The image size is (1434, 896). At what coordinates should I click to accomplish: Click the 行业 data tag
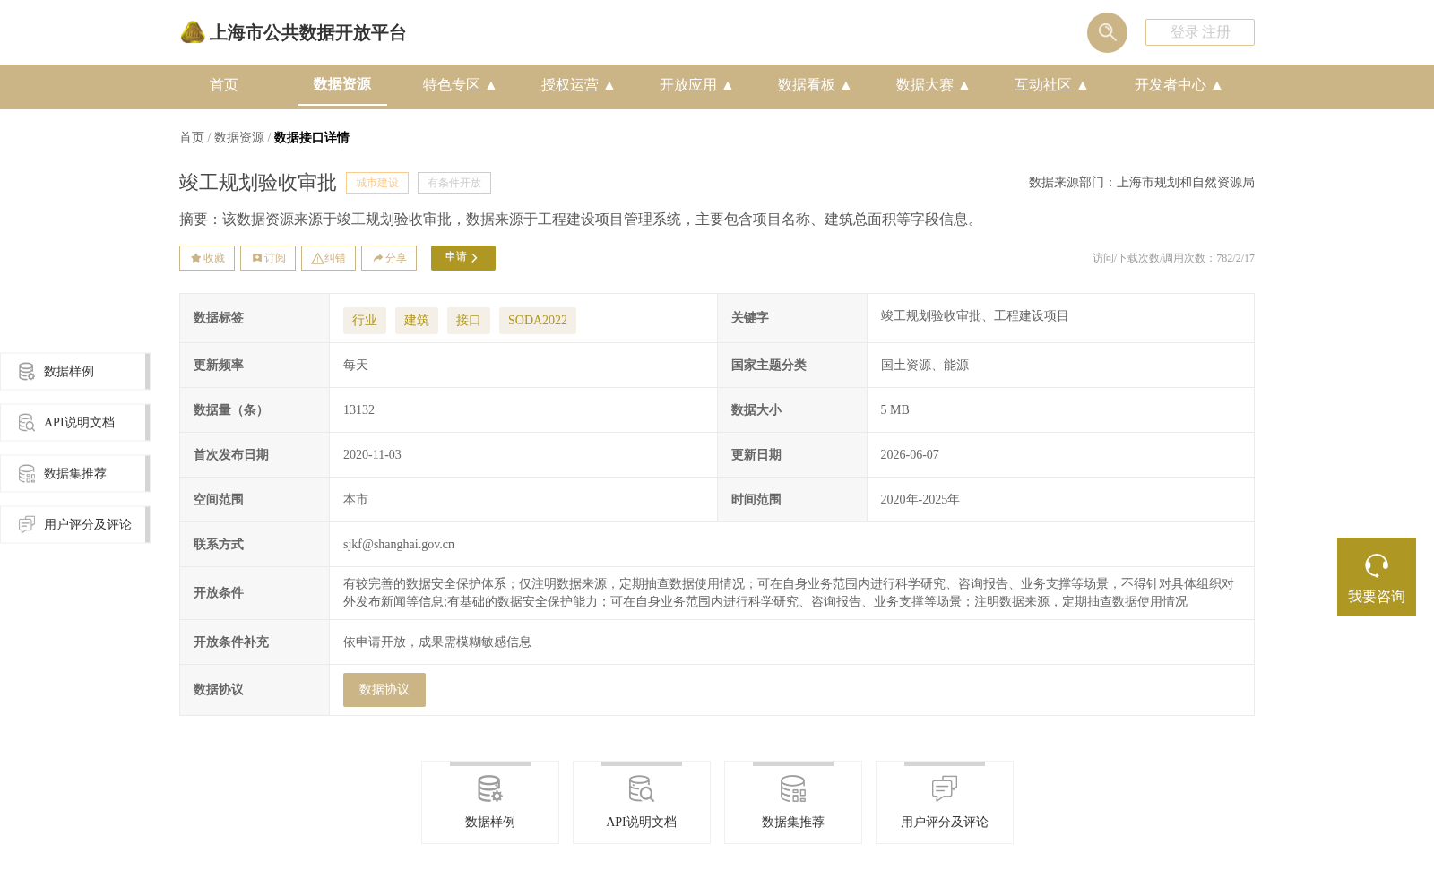point(365,321)
